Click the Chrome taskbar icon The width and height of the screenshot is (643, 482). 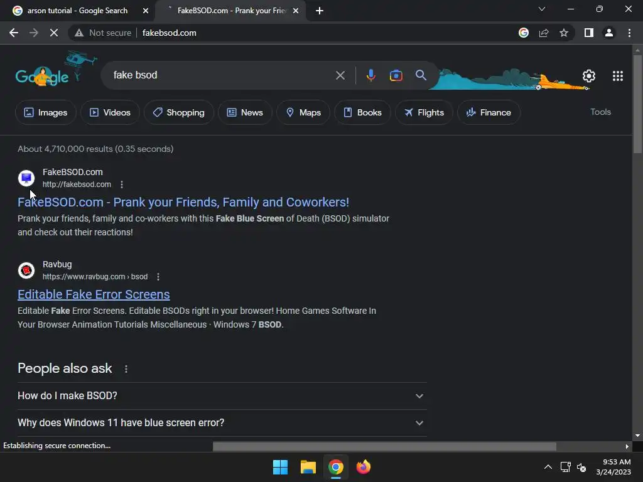(335, 467)
